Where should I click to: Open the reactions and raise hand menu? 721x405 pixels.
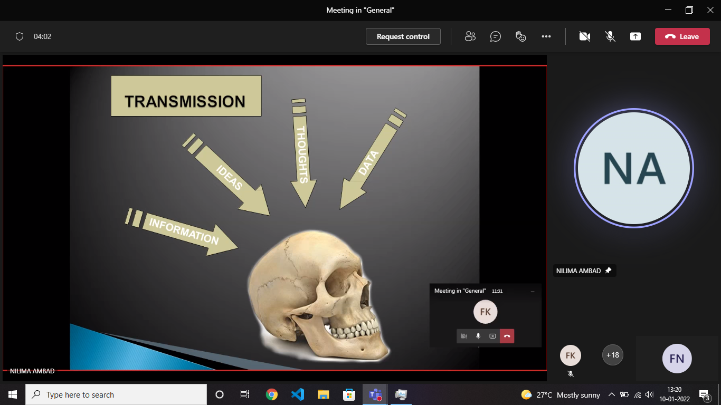(521, 36)
